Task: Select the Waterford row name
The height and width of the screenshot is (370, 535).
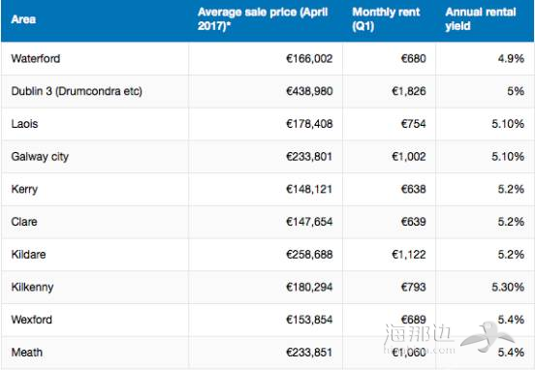Action: click(x=36, y=59)
